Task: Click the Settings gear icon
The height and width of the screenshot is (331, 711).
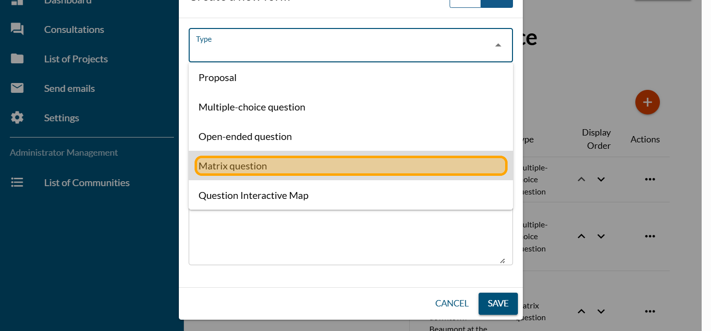Action: click(x=17, y=118)
